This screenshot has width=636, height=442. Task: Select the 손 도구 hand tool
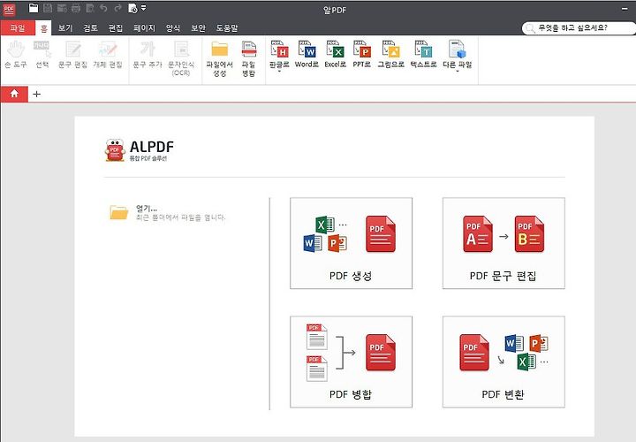coord(15,54)
